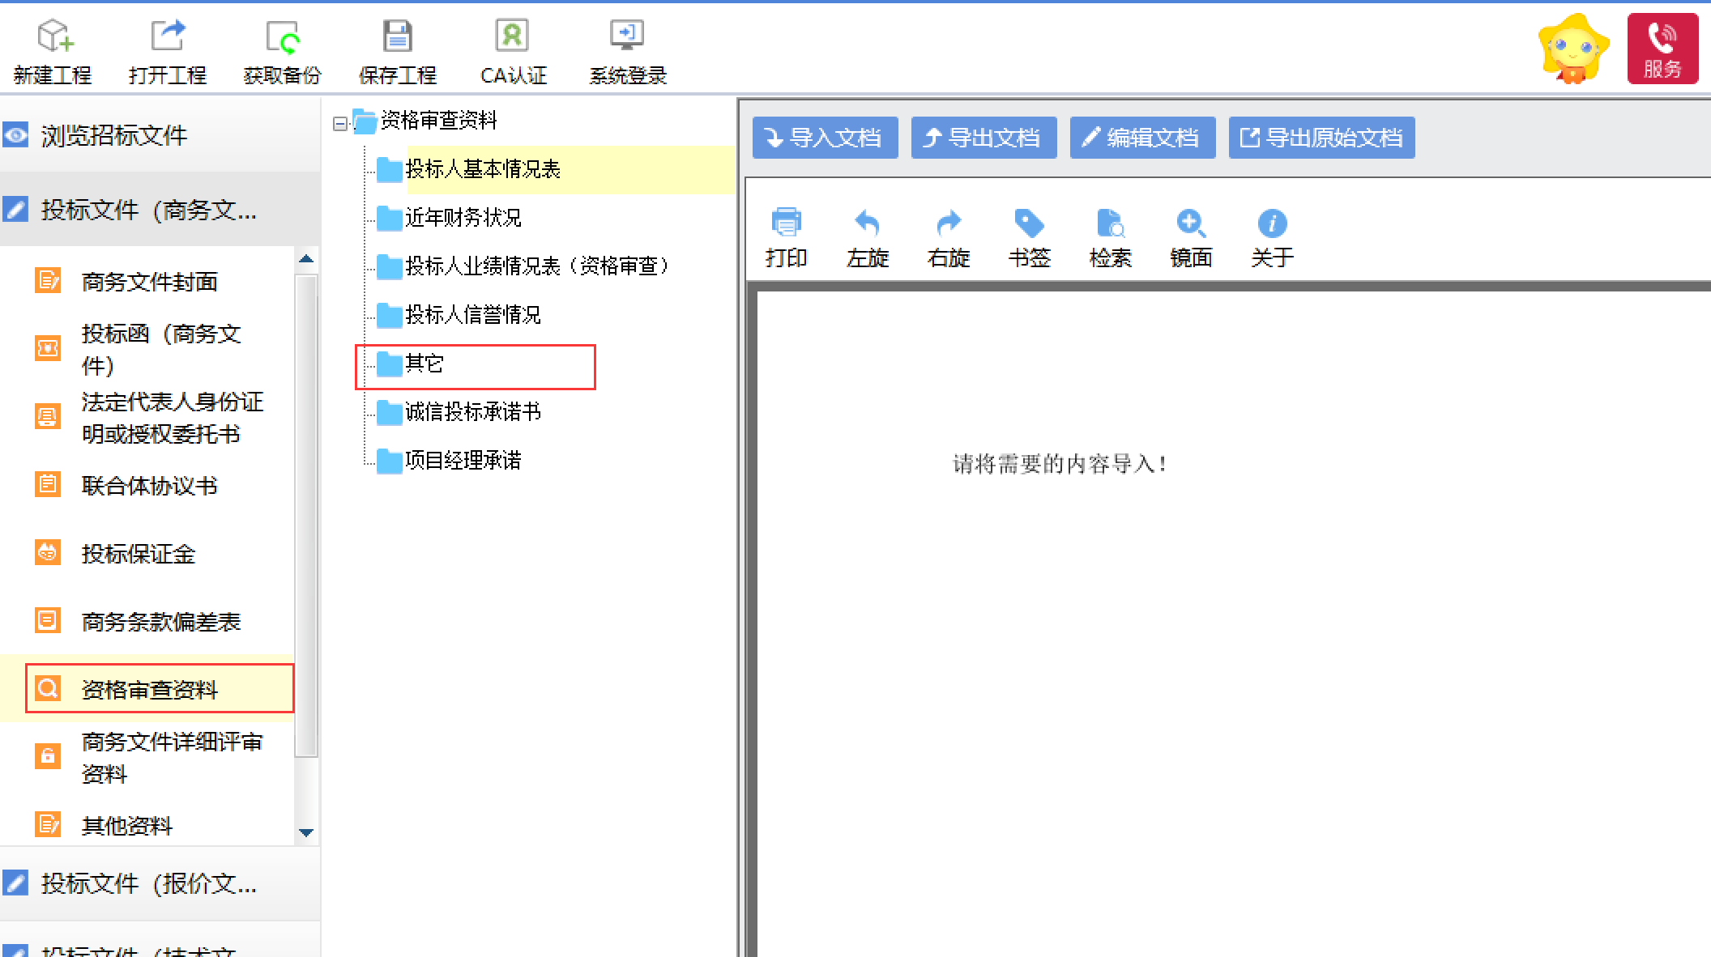This screenshot has width=1711, height=957.
Task: Expand the 投标文件（报价文 section
Action: 149,883
